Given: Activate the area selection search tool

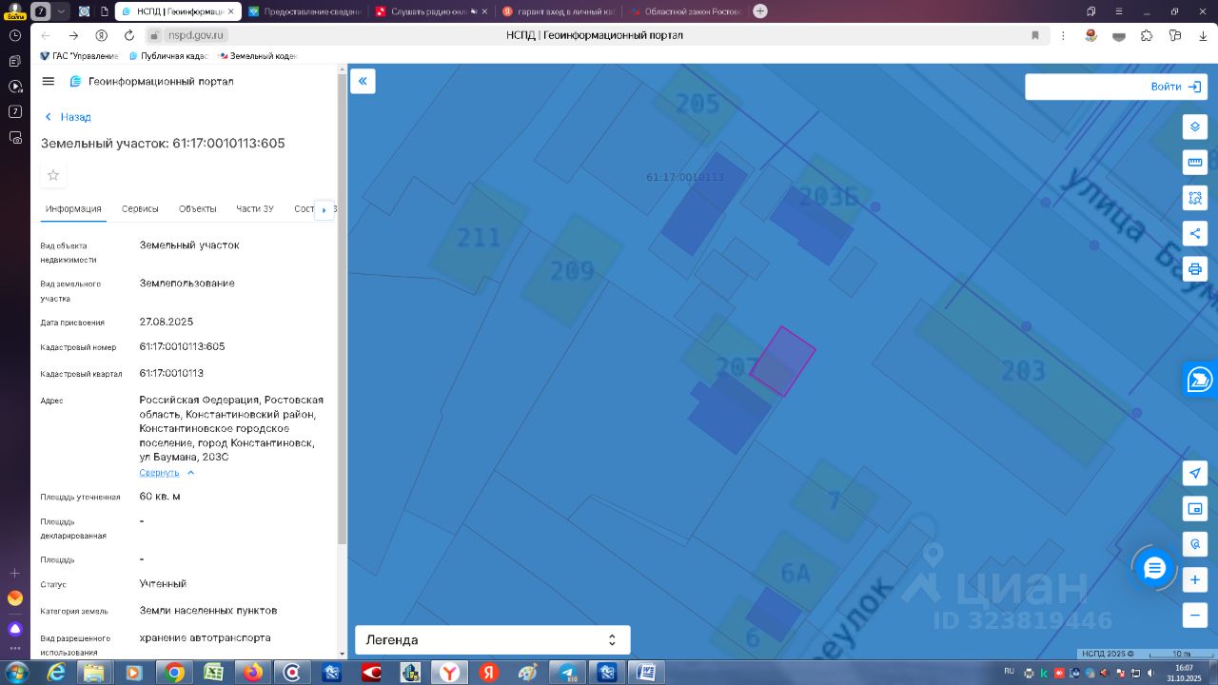Looking at the screenshot, I should [x=1195, y=198].
